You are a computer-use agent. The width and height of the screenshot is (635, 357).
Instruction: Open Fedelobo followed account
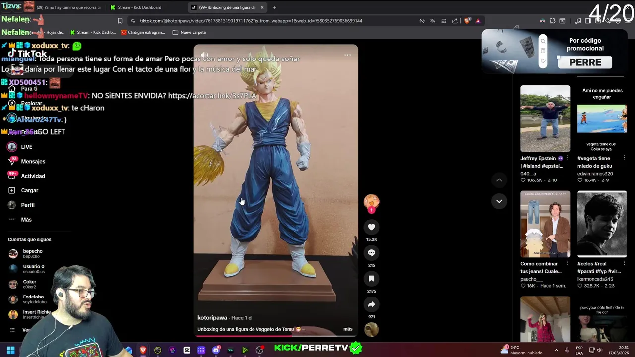click(x=28, y=299)
